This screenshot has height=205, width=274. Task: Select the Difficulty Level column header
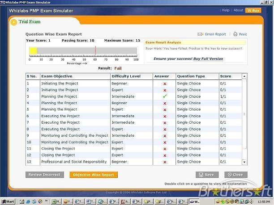(132, 76)
